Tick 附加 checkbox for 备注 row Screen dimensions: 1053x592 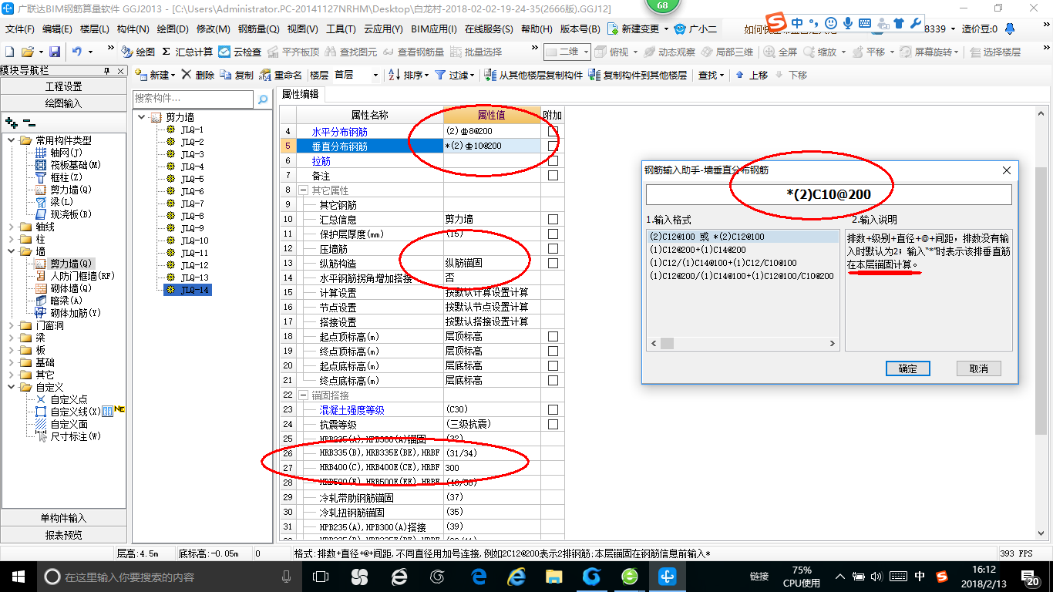point(553,175)
